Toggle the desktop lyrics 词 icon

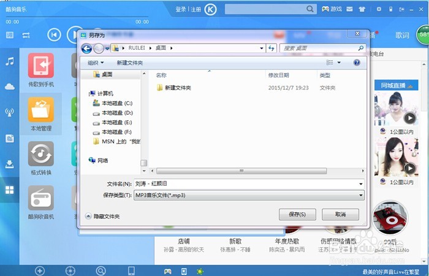[10, 35]
